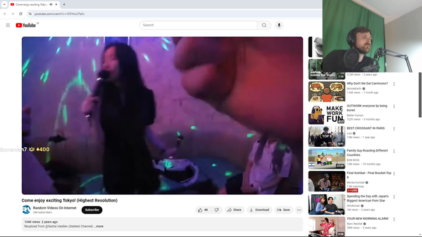Open the YouTube hamburger guide menu
Viewport: 422px width, 237px height.
point(8,25)
